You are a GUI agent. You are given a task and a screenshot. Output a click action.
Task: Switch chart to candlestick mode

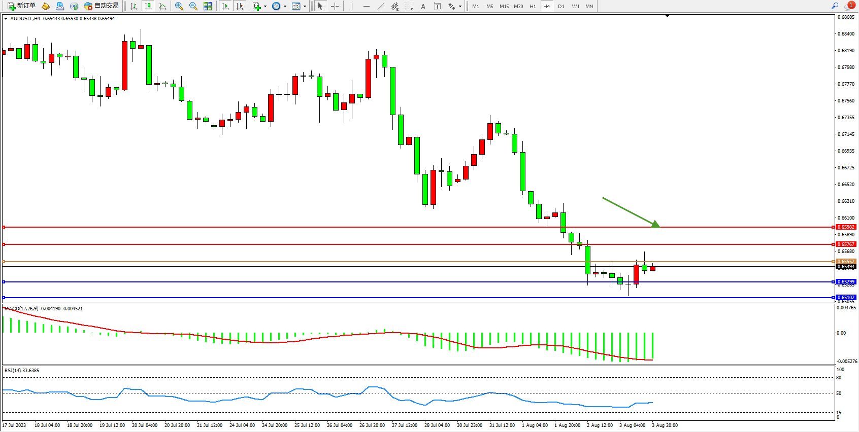coord(148,6)
